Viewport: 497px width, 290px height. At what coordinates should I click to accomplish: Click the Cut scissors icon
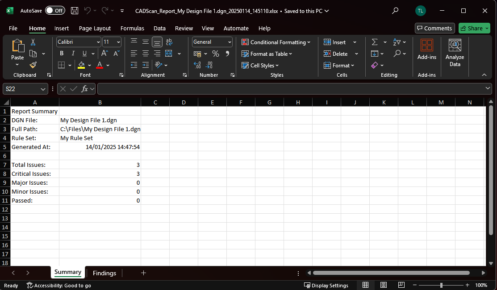tap(33, 42)
